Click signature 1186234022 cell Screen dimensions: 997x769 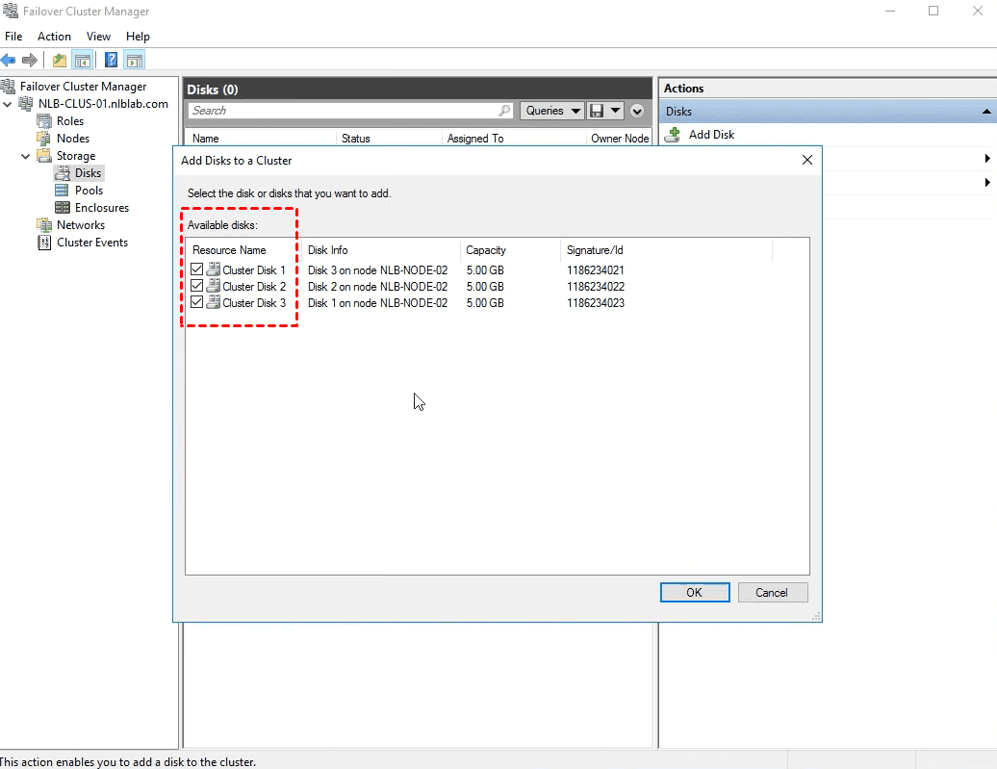coord(595,287)
